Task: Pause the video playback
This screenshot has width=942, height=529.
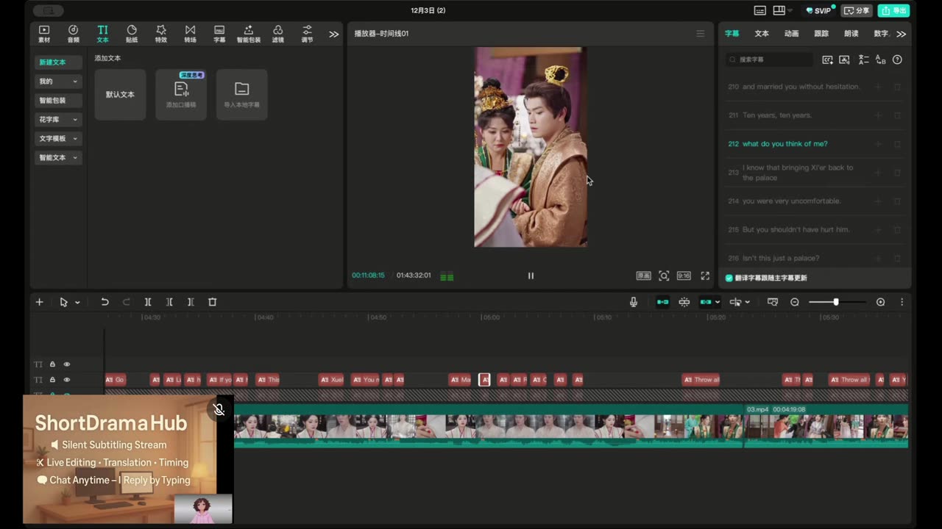Action: (531, 276)
